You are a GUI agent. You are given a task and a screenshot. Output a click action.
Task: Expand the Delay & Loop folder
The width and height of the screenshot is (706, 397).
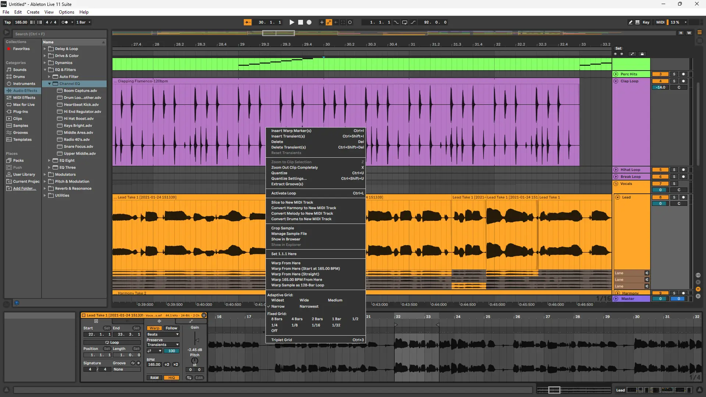point(45,49)
